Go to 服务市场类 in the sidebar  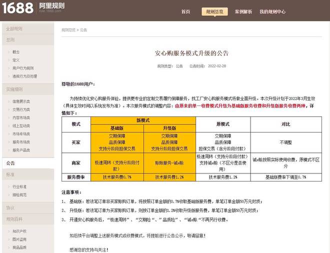(x=21, y=142)
